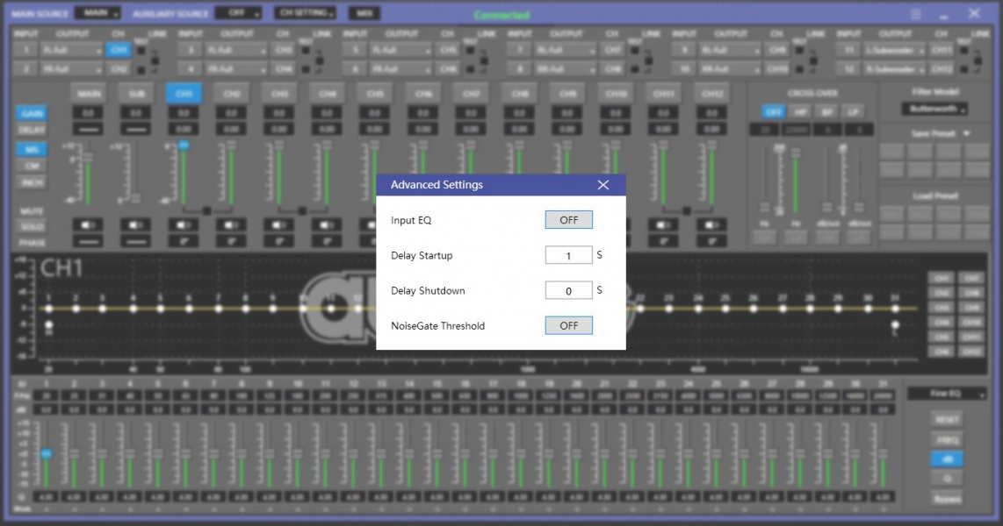Select the CH7 channel tab above the faders
Viewport: 1003px width, 526px height.
coord(472,94)
